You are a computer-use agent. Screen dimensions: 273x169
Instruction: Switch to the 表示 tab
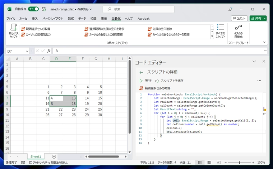coord(104,19)
